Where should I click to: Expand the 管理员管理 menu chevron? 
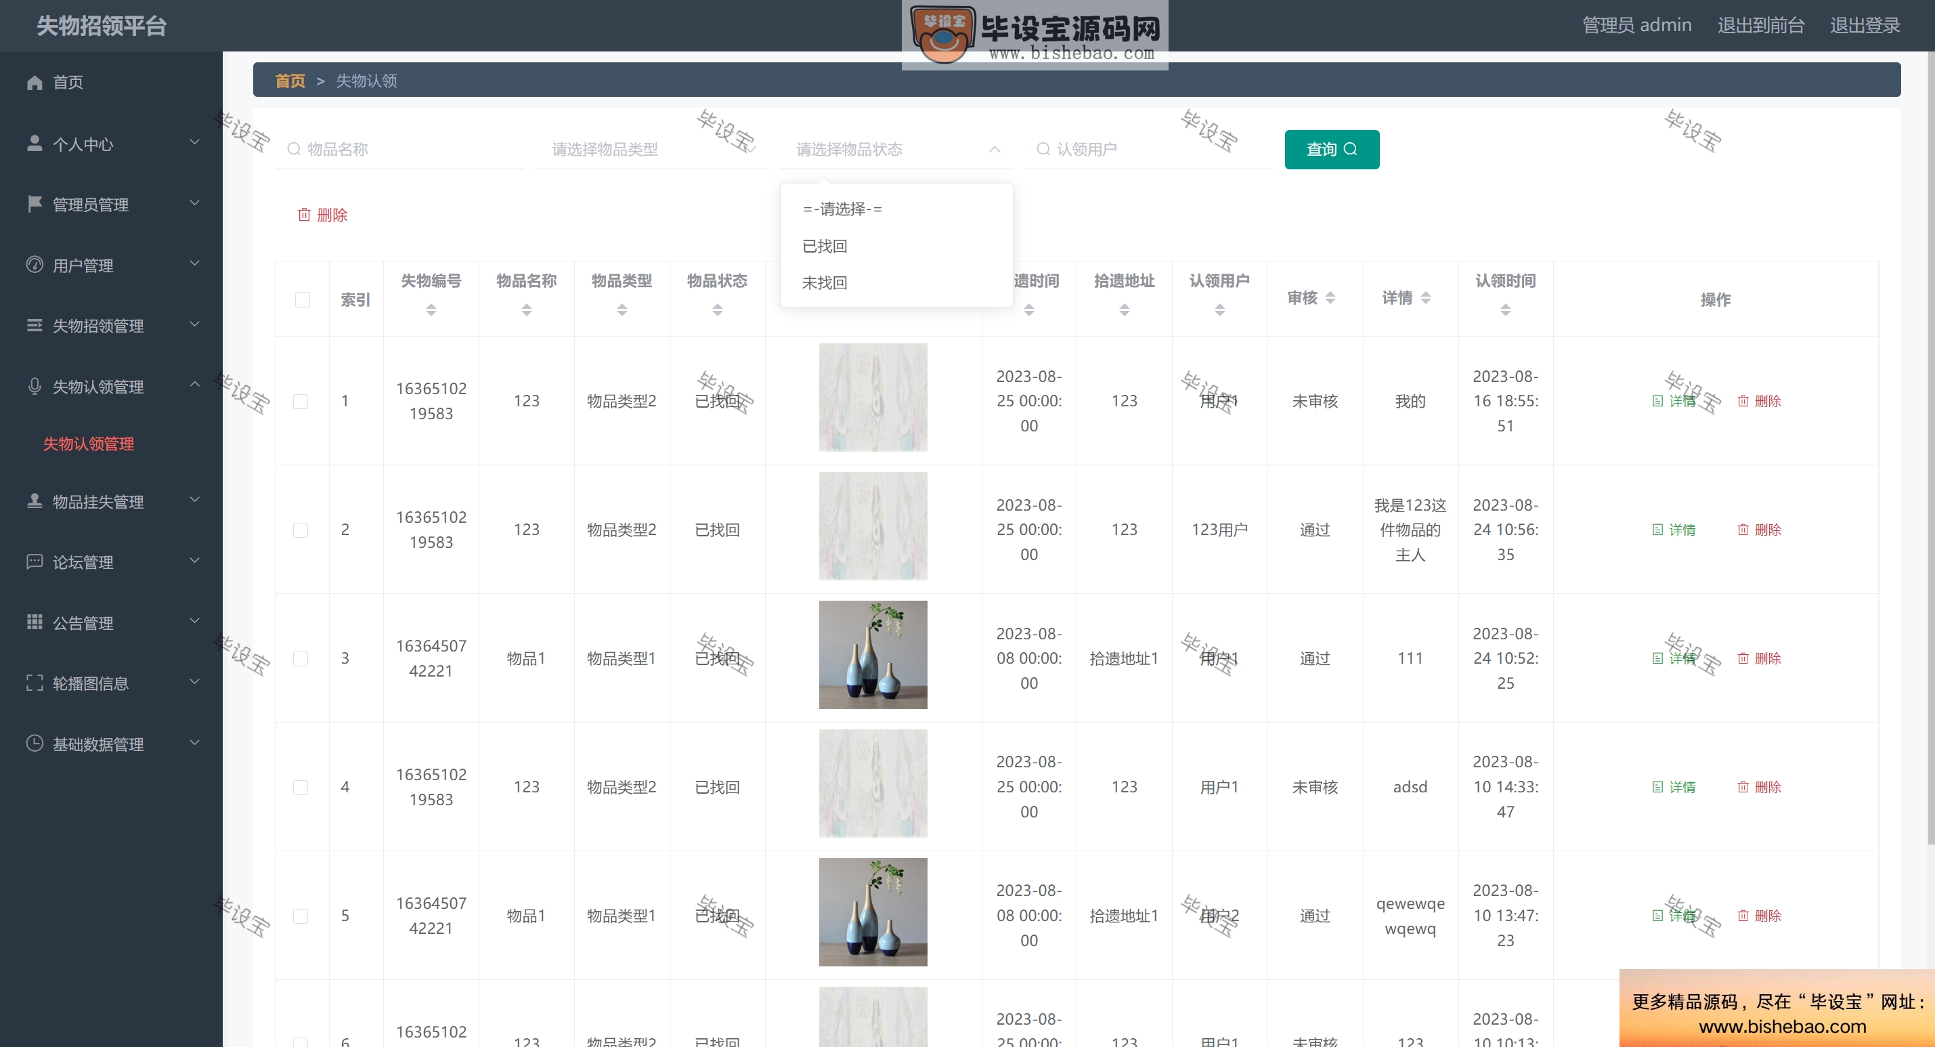tap(194, 203)
